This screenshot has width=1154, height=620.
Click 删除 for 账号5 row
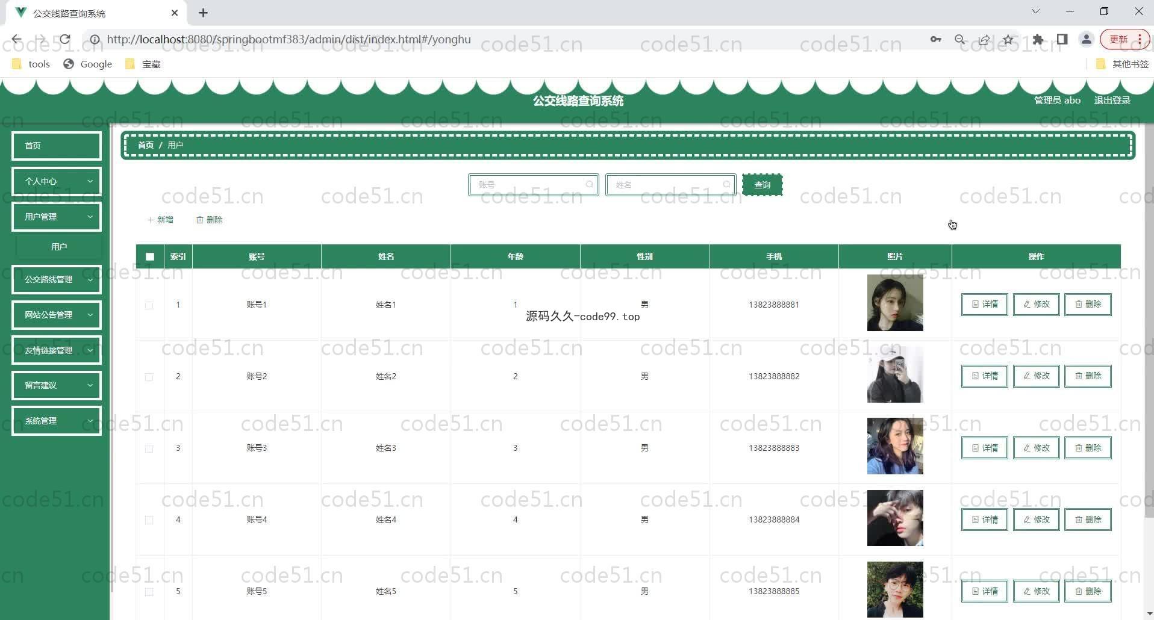coord(1088,591)
